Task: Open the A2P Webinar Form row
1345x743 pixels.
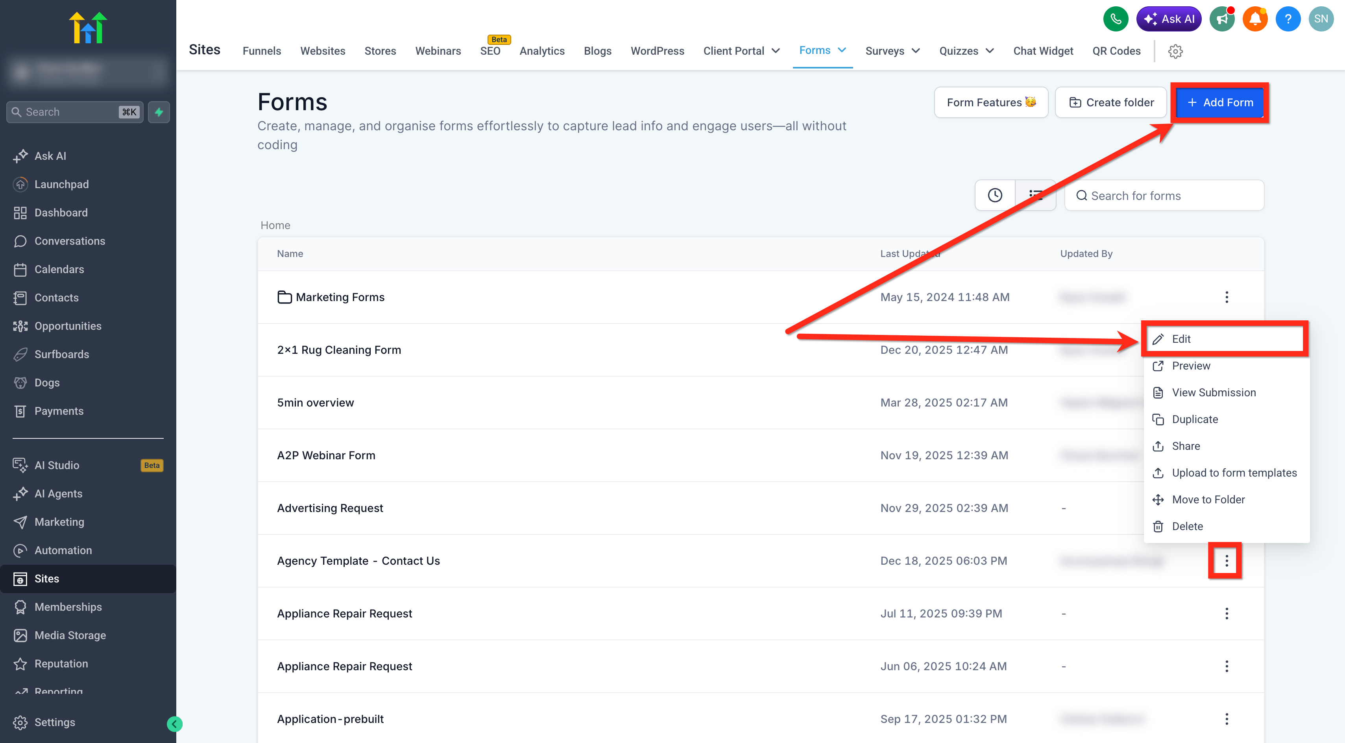Action: pyautogui.click(x=760, y=455)
